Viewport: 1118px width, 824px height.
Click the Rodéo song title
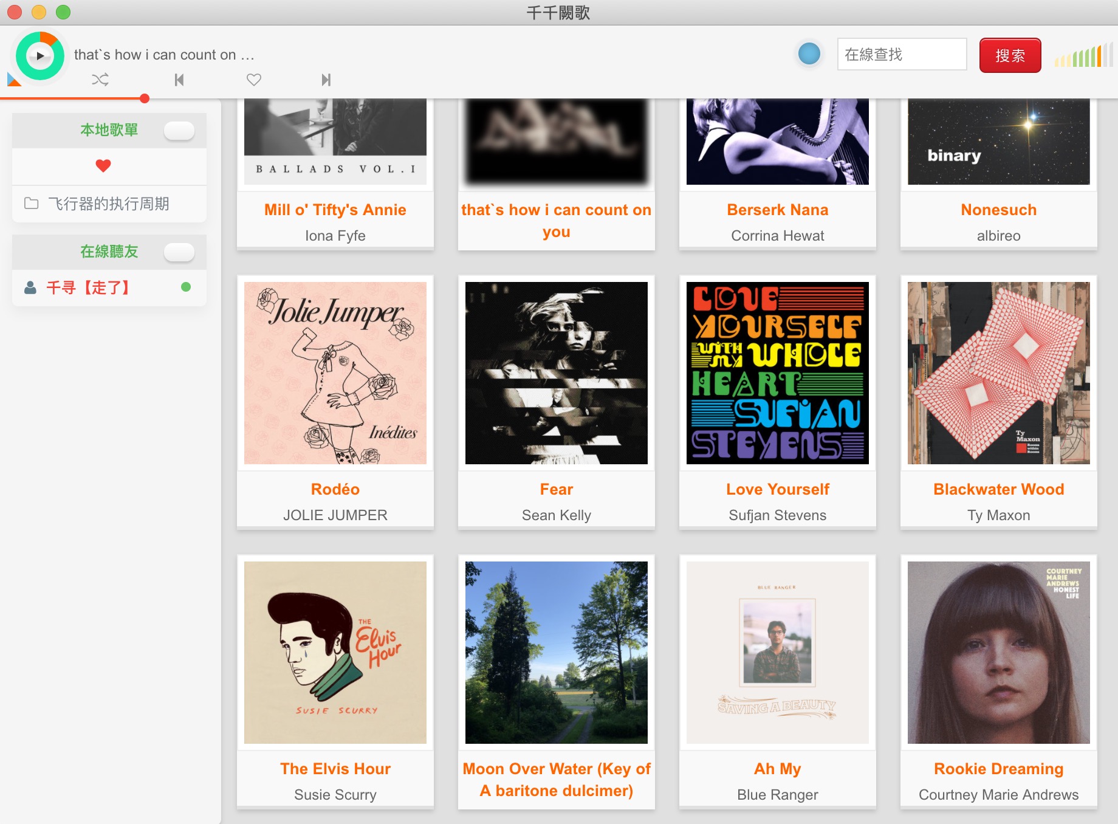click(335, 489)
